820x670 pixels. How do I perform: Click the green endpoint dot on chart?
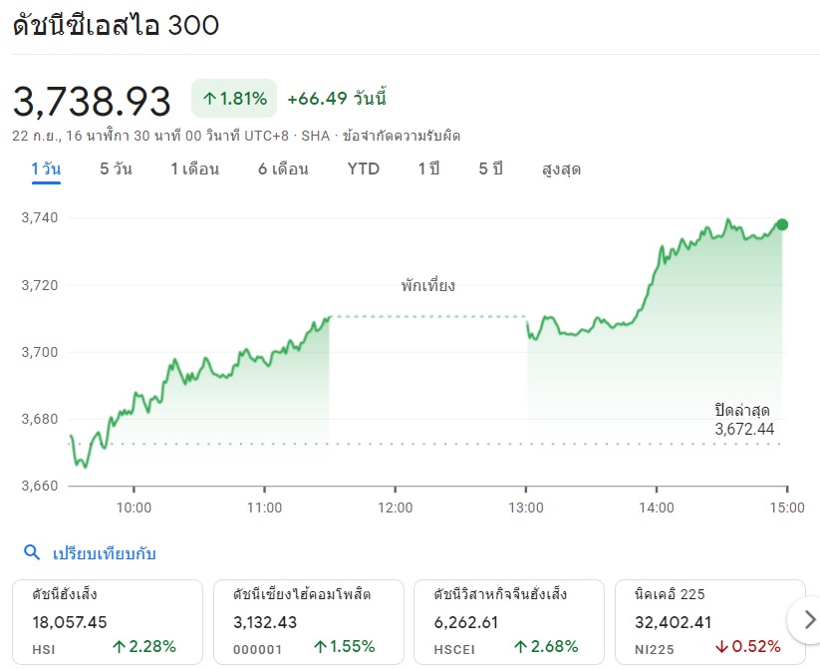pyautogui.click(x=782, y=224)
